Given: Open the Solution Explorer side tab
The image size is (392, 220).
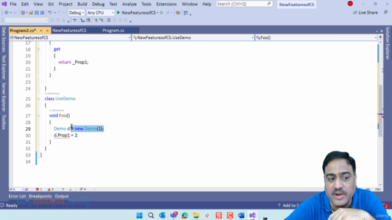Looking at the screenshot, I should [x=388, y=43].
